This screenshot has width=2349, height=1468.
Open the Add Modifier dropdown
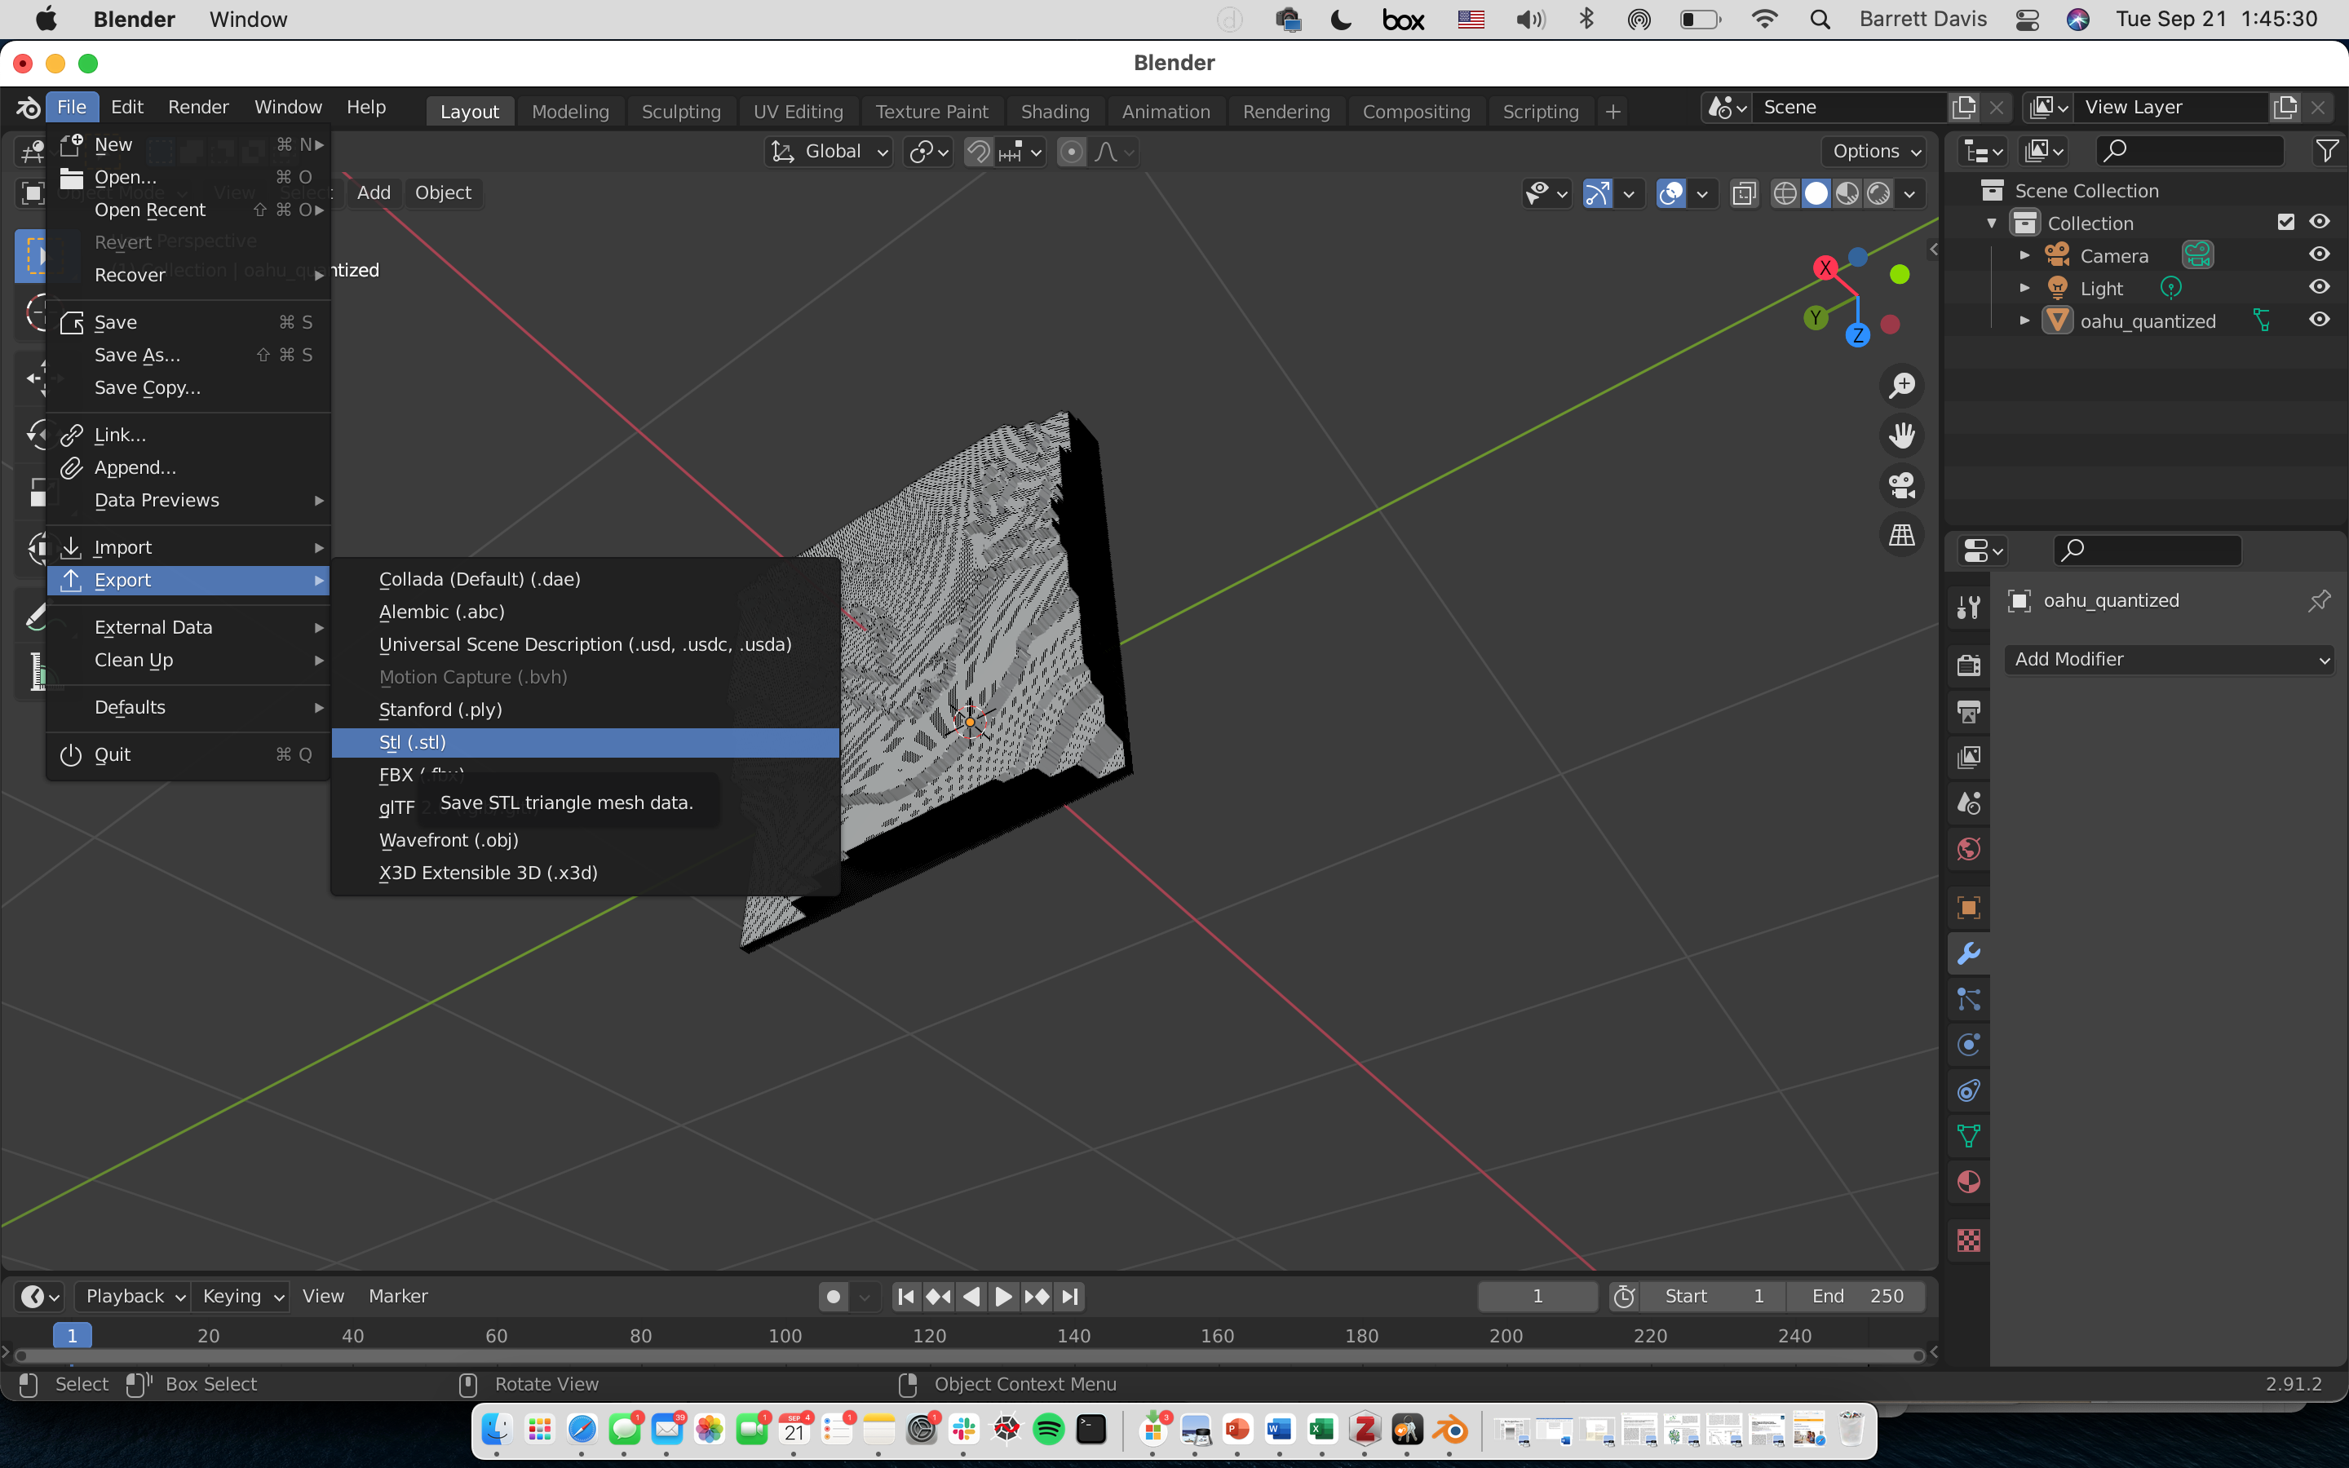[x=2170, y=659]
